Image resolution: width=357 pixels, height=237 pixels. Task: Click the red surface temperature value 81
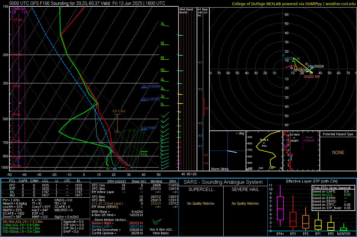click(127, 169)
